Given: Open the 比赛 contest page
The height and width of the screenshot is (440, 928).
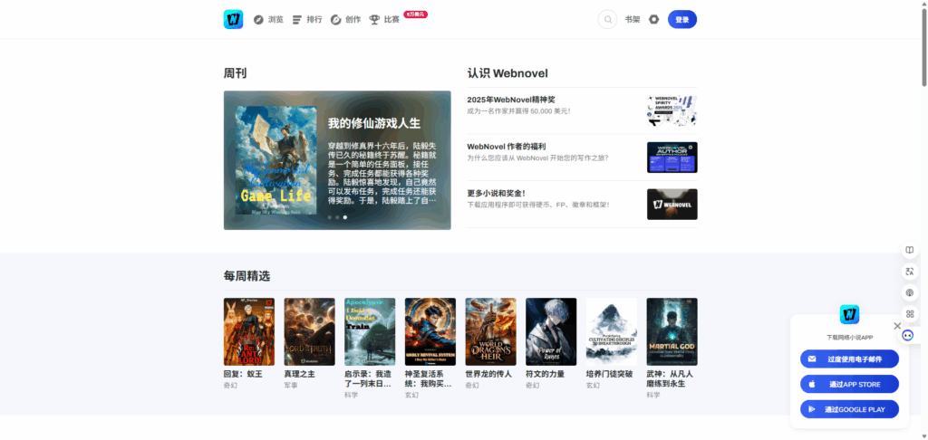Looking at the screenshot, I should coord(384,20).
